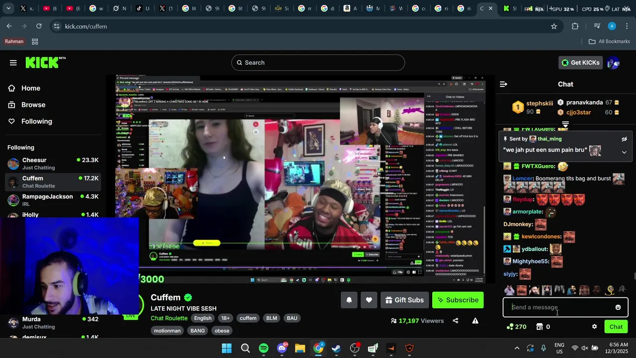Open Browse in Kick sidebar
Viewport: 636px width, 358px height.
tap(26, 105)
